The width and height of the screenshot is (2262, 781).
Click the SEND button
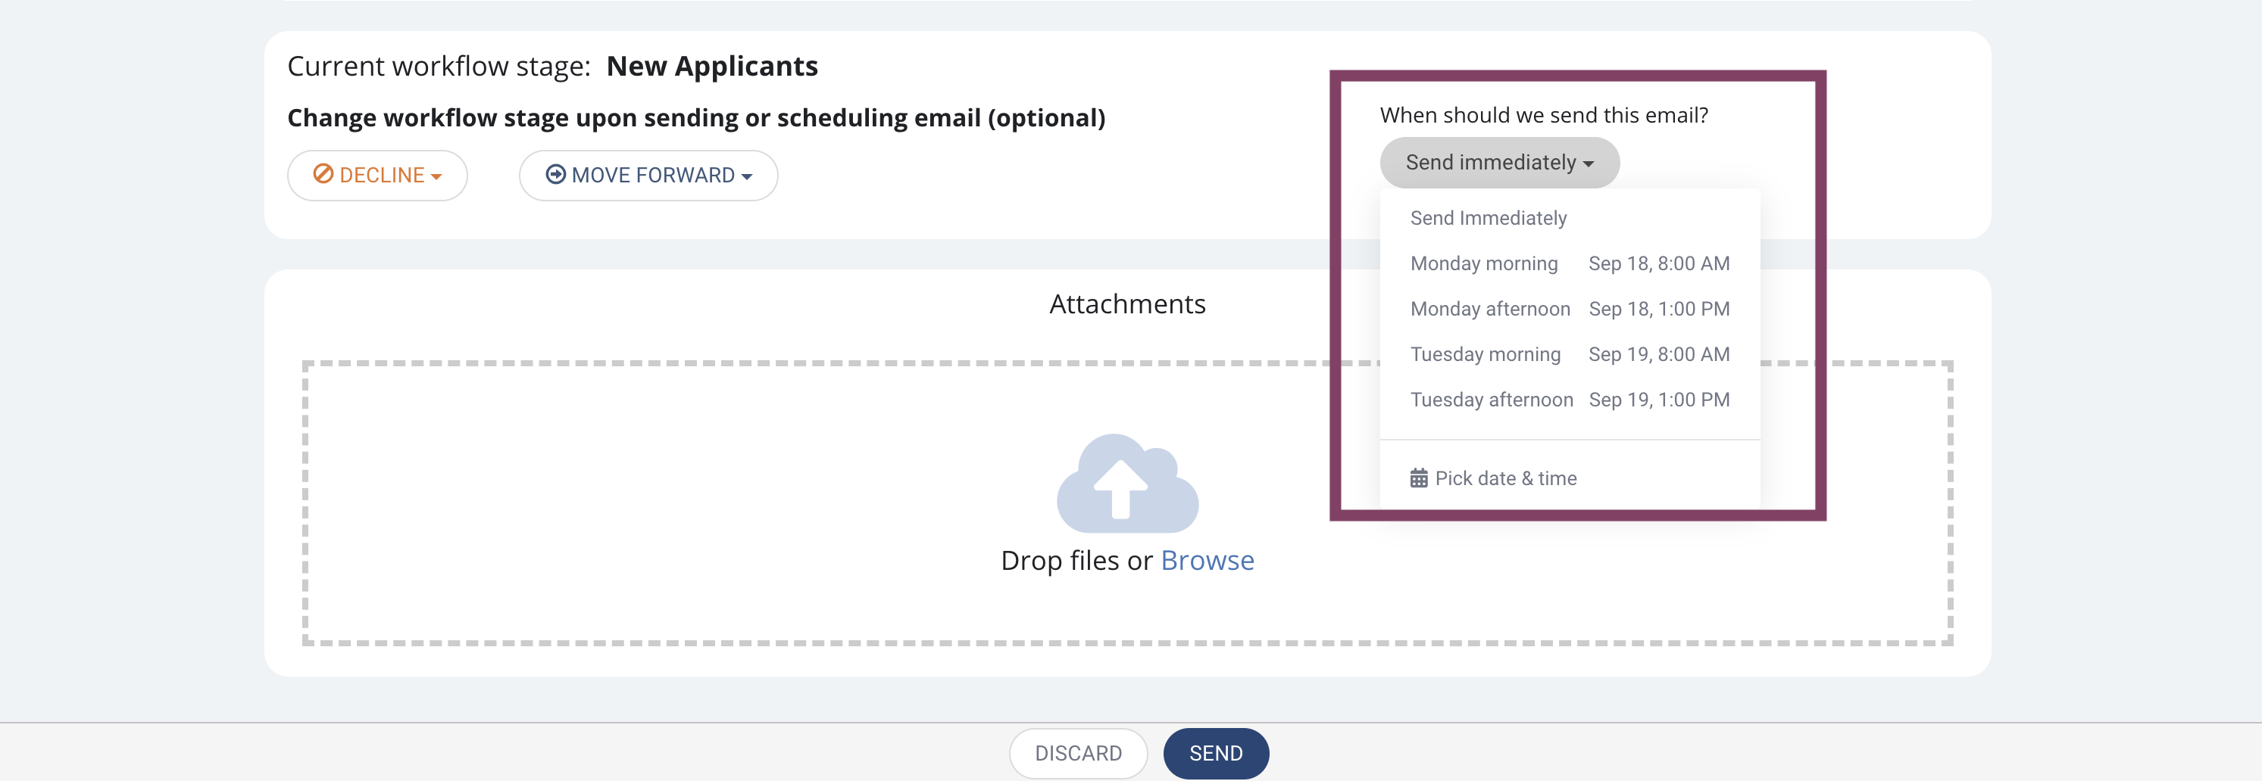coord(1216,753)
